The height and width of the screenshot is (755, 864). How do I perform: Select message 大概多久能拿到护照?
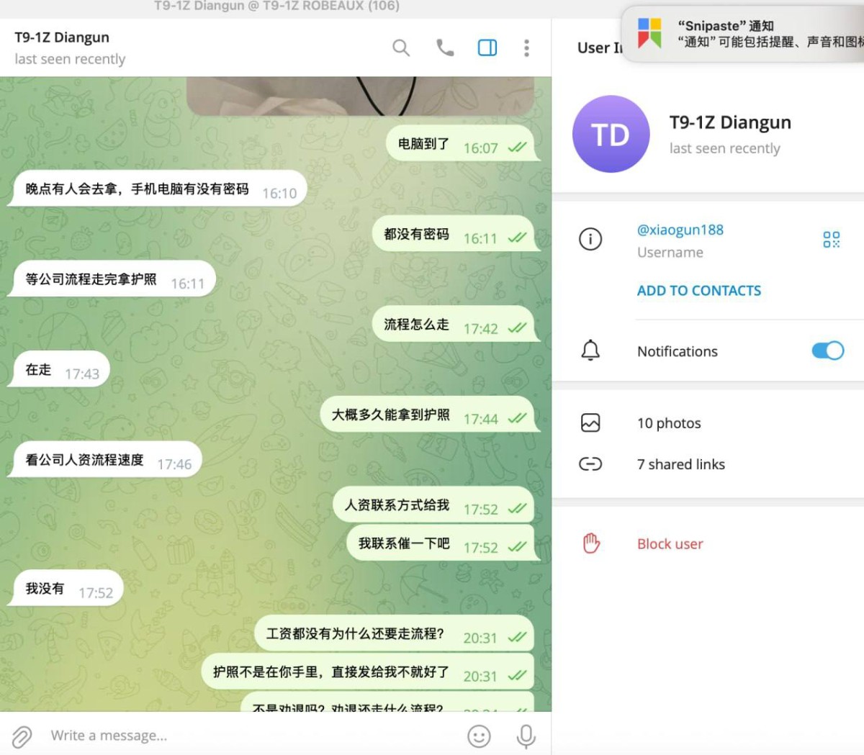coord(430,415)
